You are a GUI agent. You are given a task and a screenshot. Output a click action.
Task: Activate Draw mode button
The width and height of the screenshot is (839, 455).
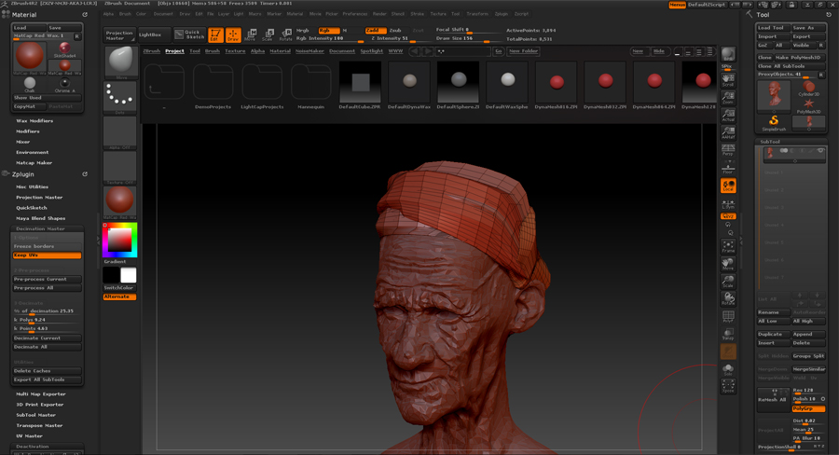(233, 34)
